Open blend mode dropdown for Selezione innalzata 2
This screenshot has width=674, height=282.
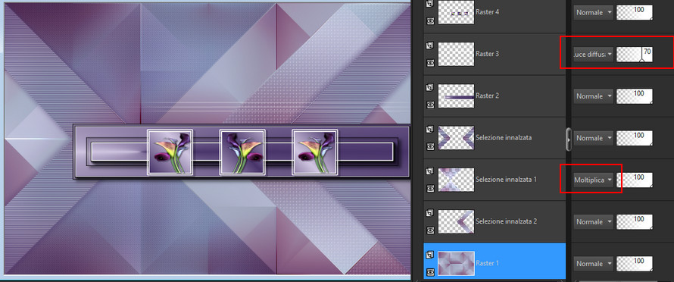pos(593,221)
